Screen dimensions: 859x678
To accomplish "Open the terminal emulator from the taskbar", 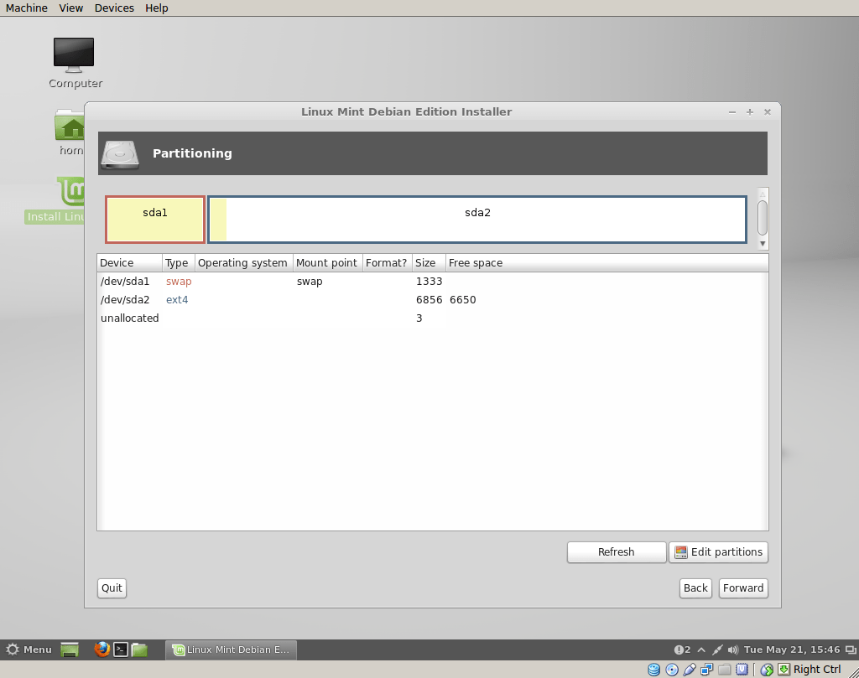I will 122,650.
